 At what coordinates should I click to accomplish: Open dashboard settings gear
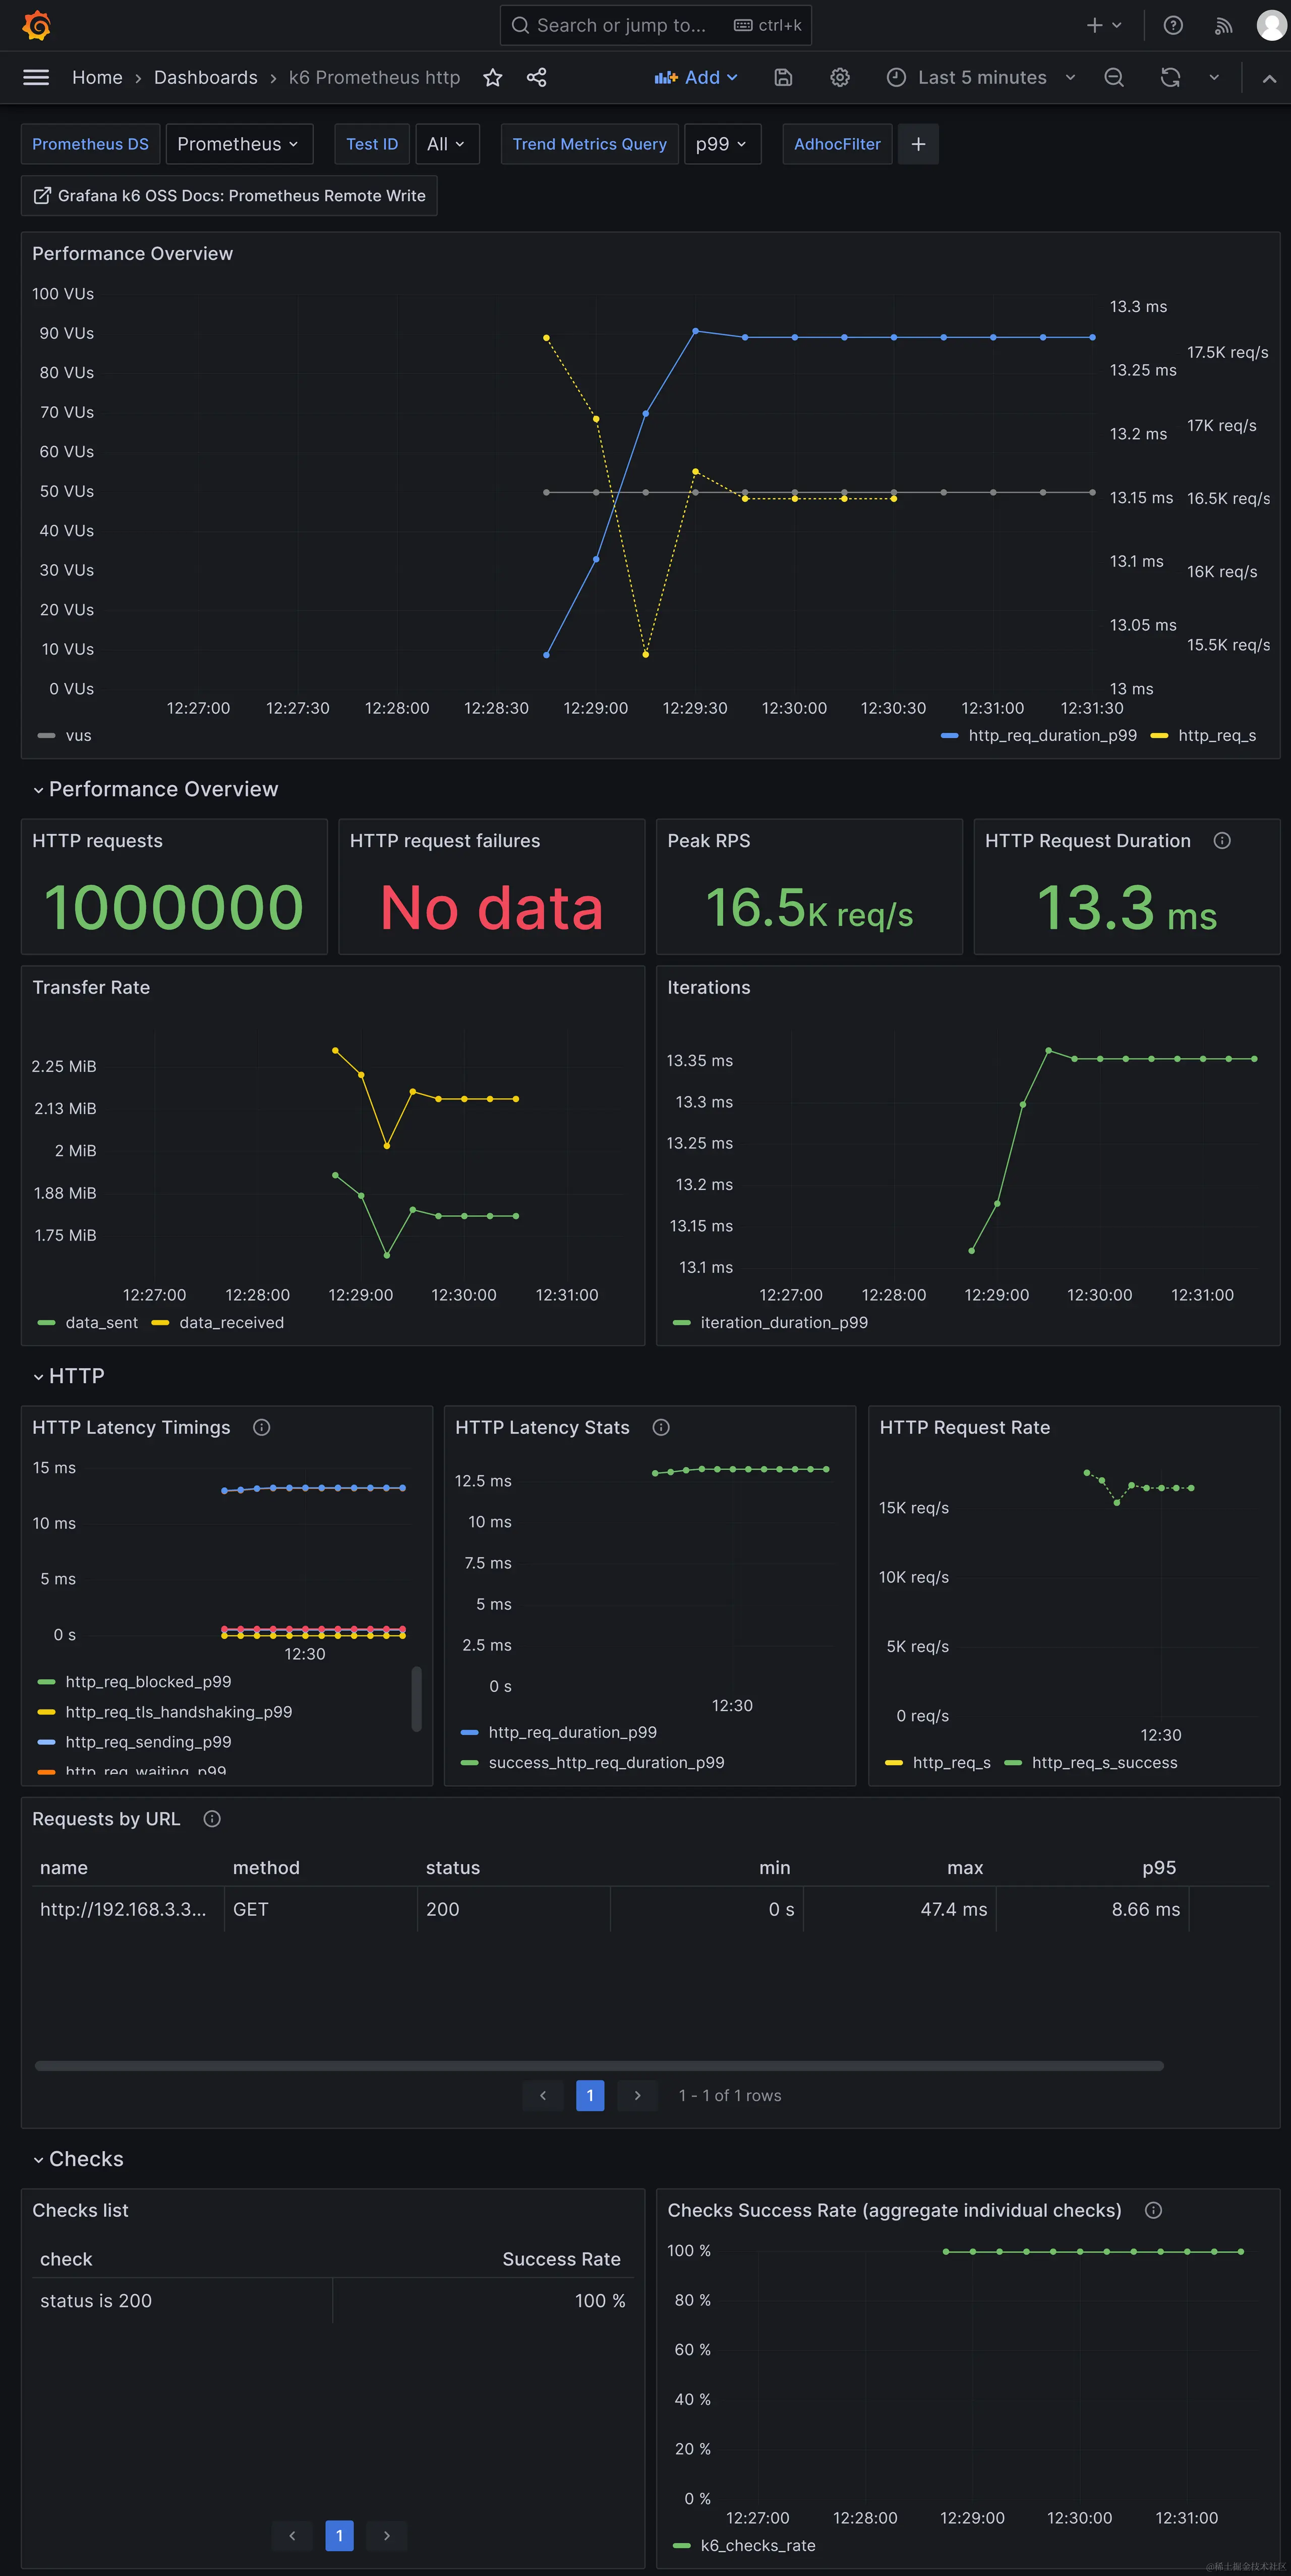tap(839, 77)
